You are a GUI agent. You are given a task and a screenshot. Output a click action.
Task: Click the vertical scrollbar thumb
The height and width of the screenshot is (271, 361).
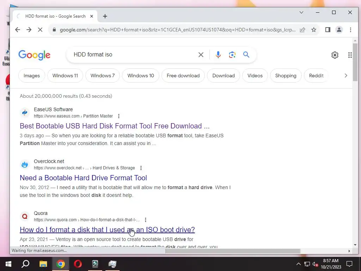(355, 62)
